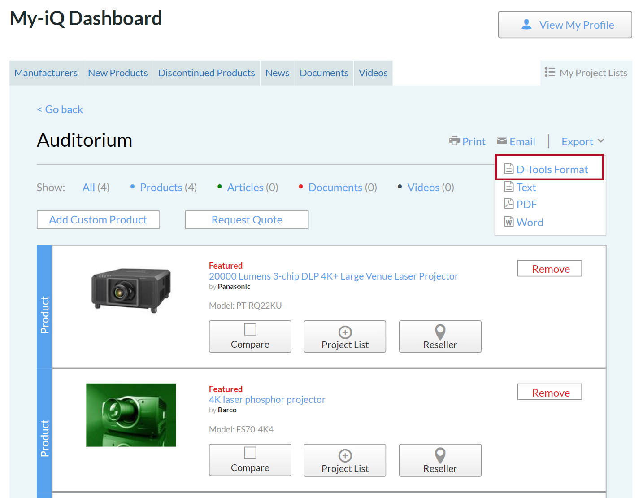
Task: Click View My Profile button
Action: pyautogui.click(x=565, y=25)
